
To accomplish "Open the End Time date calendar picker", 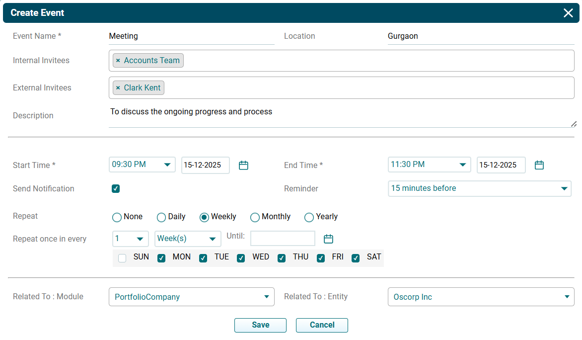I will [539, 166].
